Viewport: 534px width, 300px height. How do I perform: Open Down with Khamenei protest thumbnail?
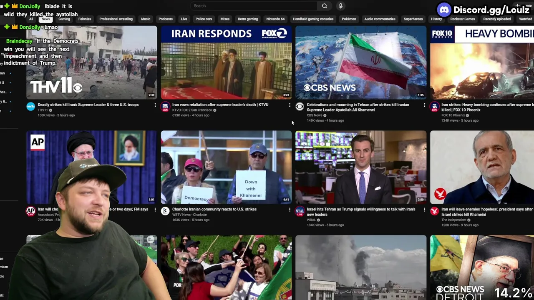(x=226, y=167)
